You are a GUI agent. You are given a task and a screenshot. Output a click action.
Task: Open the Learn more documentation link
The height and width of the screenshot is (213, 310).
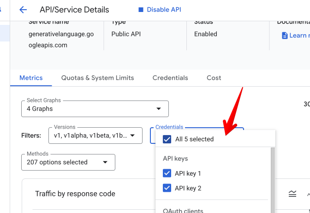298,35
